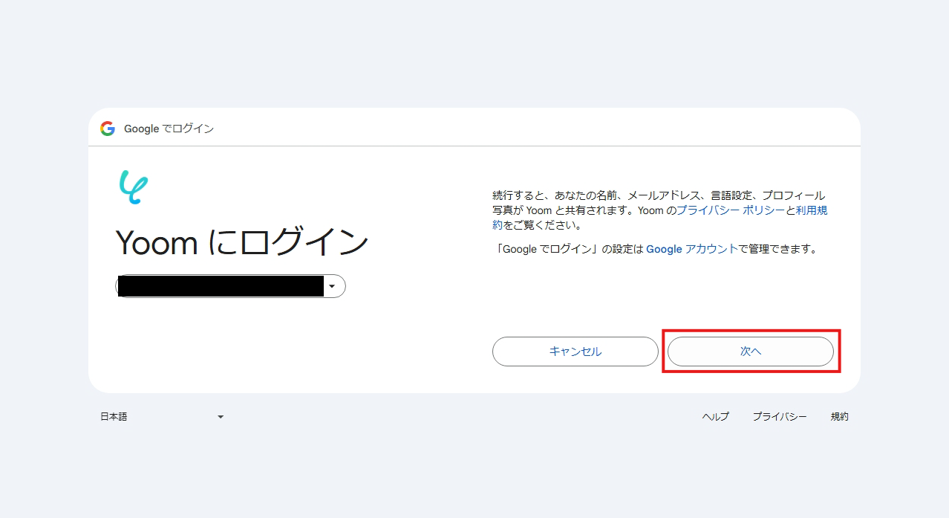Select the Google logo next to でログイン text
Viewport: 949px width, 518px height.
(x=107, y=128)
